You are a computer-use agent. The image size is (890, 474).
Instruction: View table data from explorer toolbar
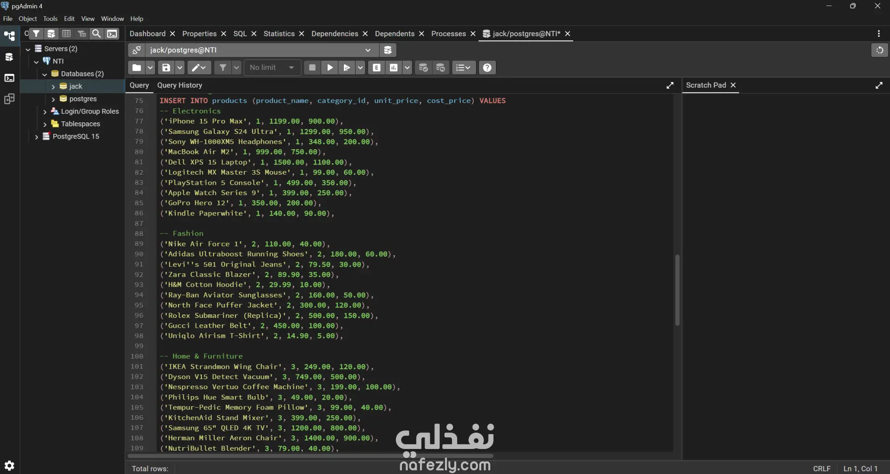(67, 33)
